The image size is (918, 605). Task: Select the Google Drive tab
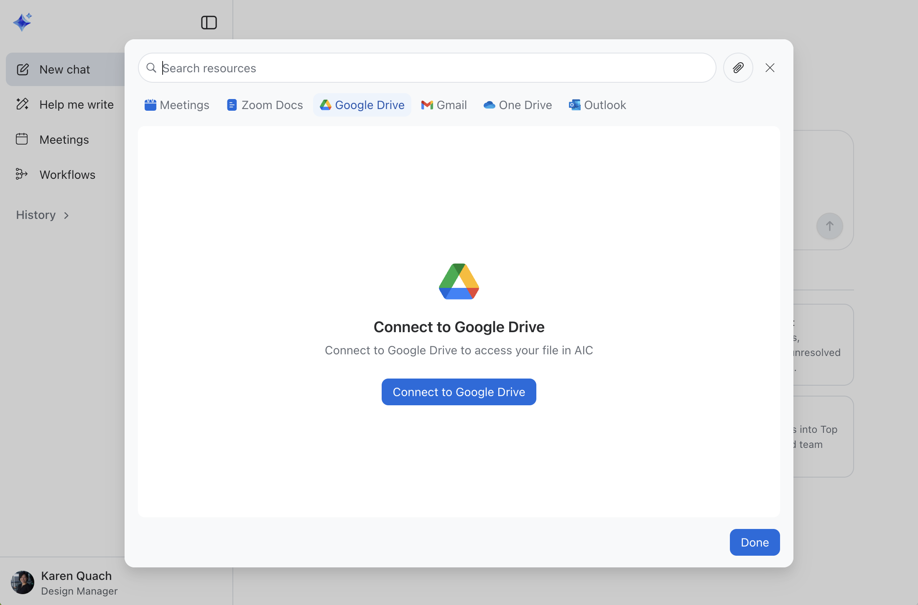[x=362, y=105]
